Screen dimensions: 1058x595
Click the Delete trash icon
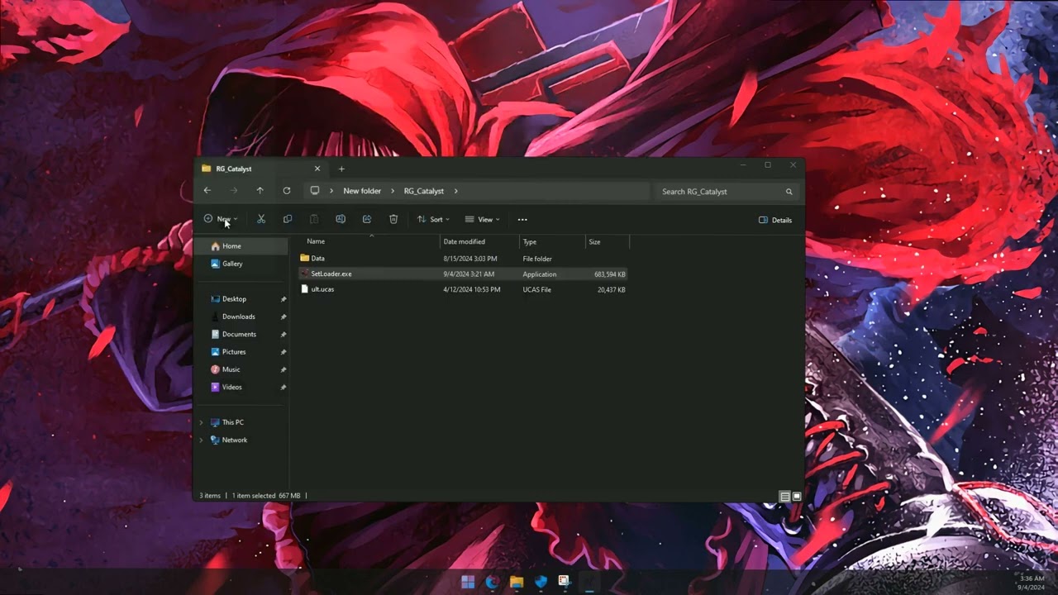393,219
